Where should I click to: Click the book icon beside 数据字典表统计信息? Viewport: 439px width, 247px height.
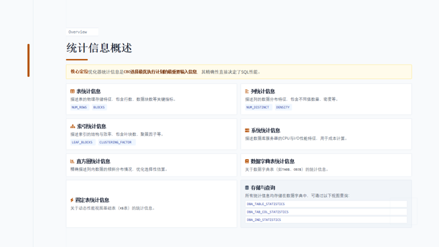[x=247, y=161]
